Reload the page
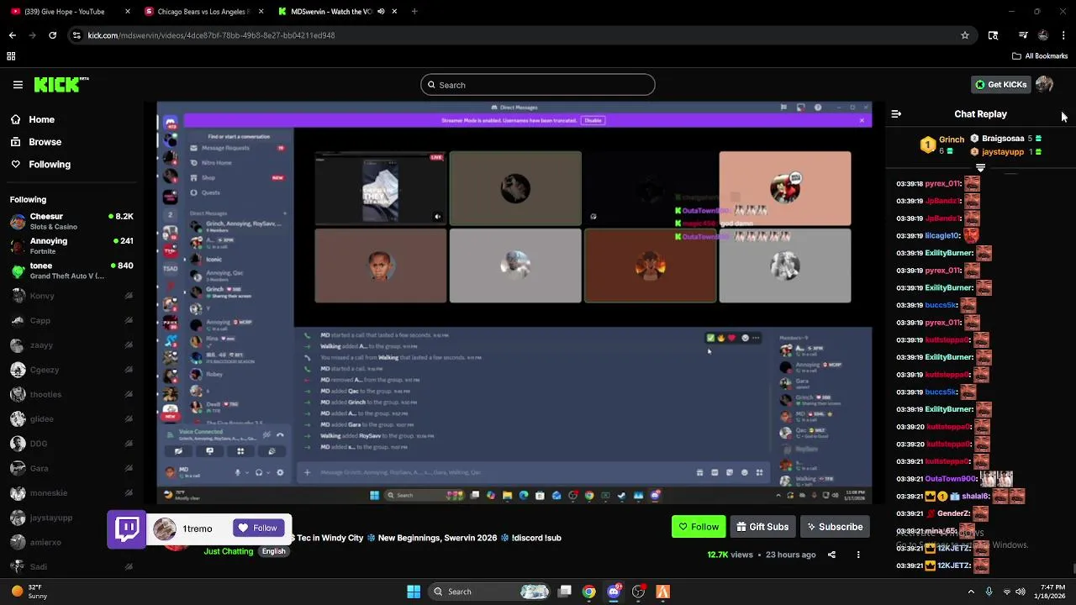Viewport: 1076px width, 605px height. tap(52, 35)
